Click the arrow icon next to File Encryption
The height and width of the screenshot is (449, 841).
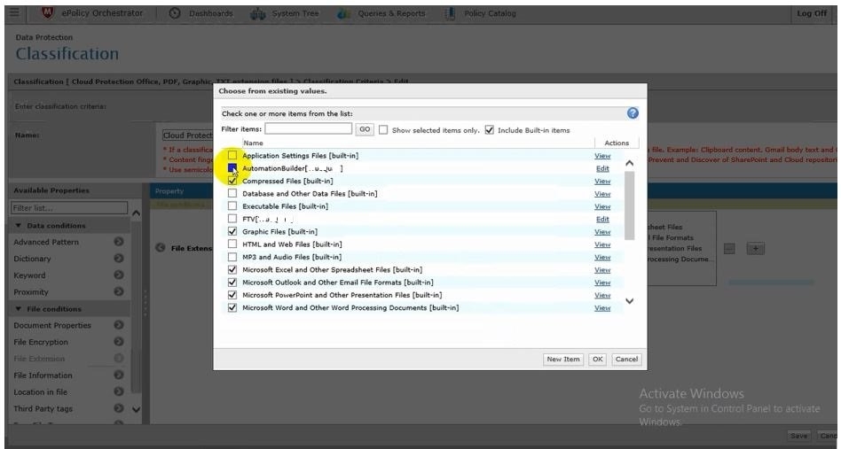point(119,342)
